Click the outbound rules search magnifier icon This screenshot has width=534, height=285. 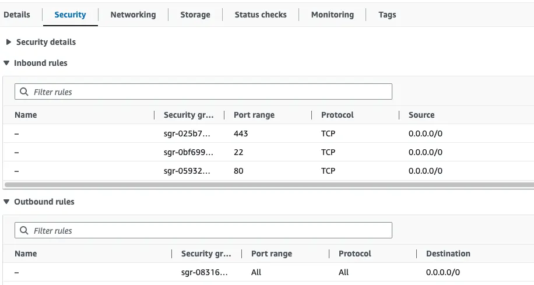pyautogui.click(x=24, y=231)
